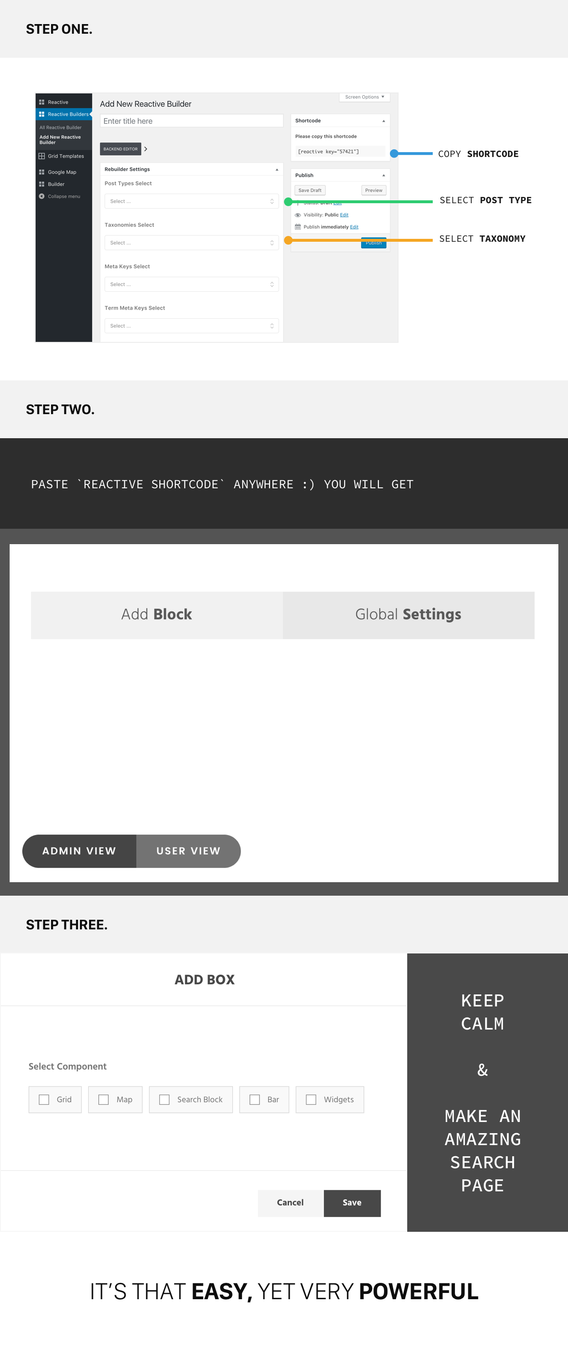
Task: Switch to USER VIEW toggle
Action: click(189, 851)
